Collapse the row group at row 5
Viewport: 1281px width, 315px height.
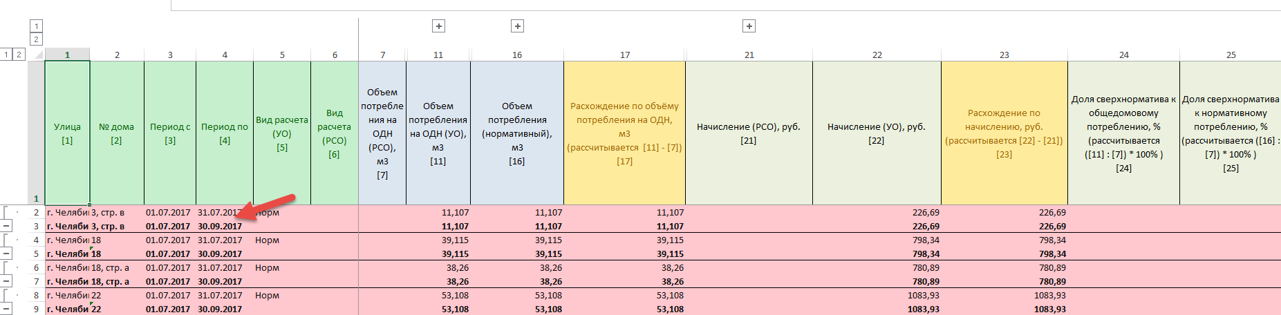6,254
